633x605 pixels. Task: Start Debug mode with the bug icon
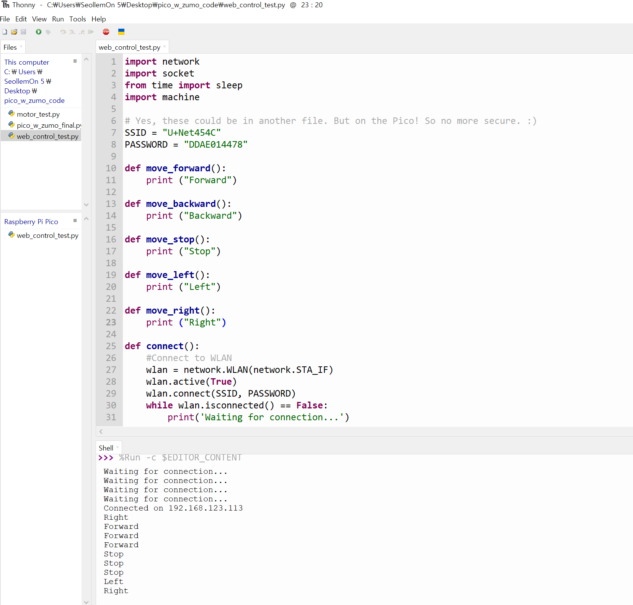coord(48,32)
